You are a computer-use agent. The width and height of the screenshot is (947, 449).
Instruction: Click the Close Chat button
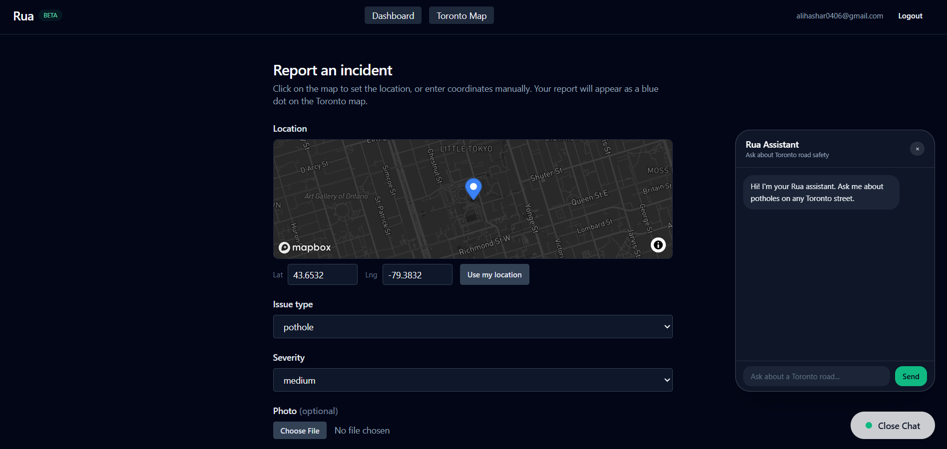[x=893, y=426]
